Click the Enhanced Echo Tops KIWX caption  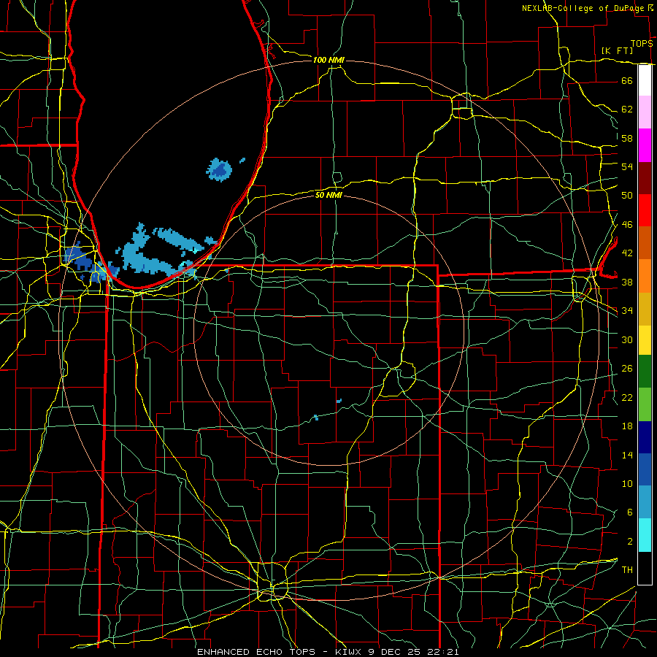[328, 652]
